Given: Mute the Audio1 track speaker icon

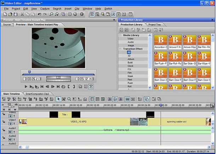Looking at the screenshot, I should point(11,132).
